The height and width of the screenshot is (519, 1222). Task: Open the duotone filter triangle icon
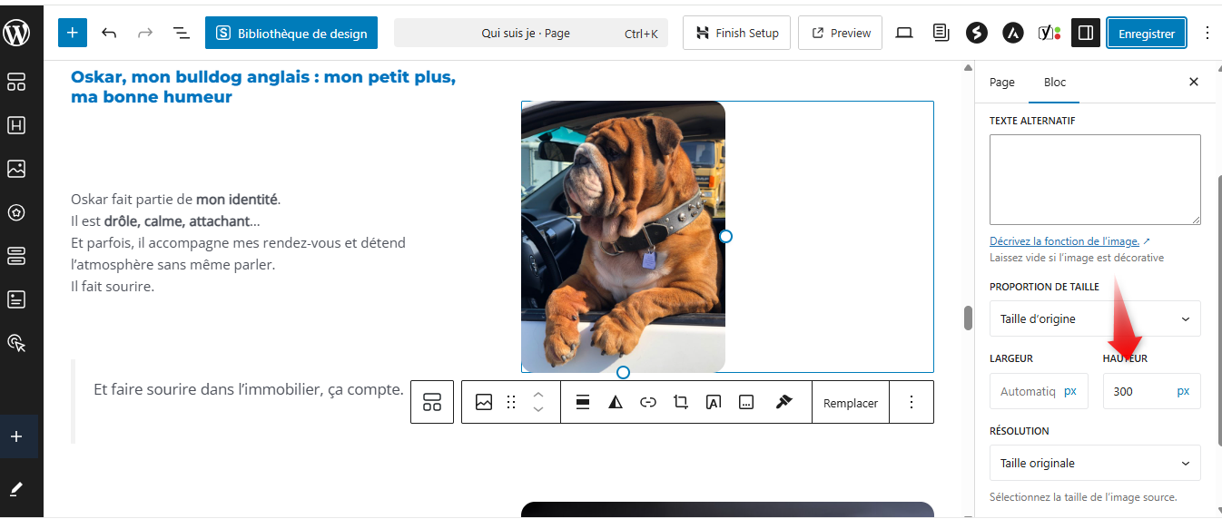tap(616, 402)
